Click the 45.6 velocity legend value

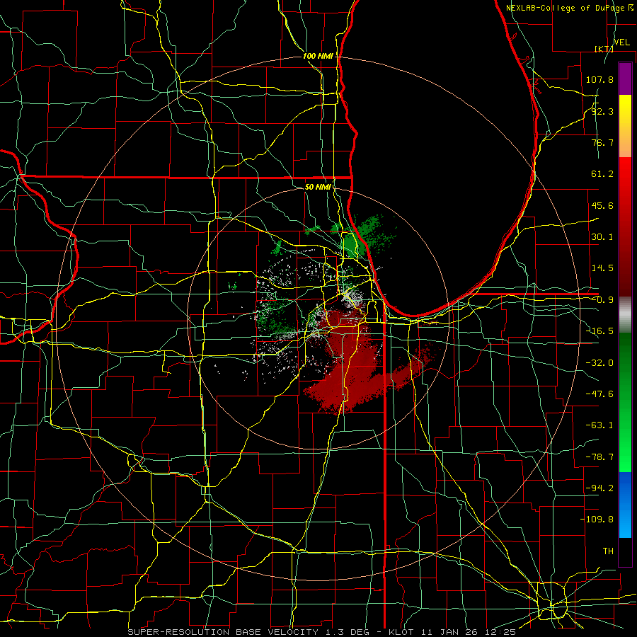pyautogui.click(x=602, y=205)
